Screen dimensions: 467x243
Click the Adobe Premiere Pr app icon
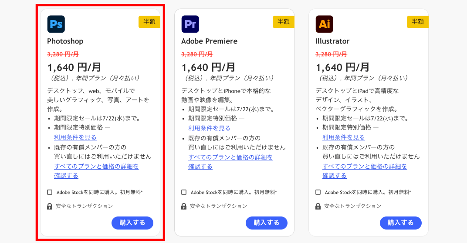point(190,24)
